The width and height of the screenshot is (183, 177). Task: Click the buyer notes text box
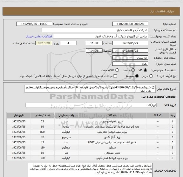point(90,170)
